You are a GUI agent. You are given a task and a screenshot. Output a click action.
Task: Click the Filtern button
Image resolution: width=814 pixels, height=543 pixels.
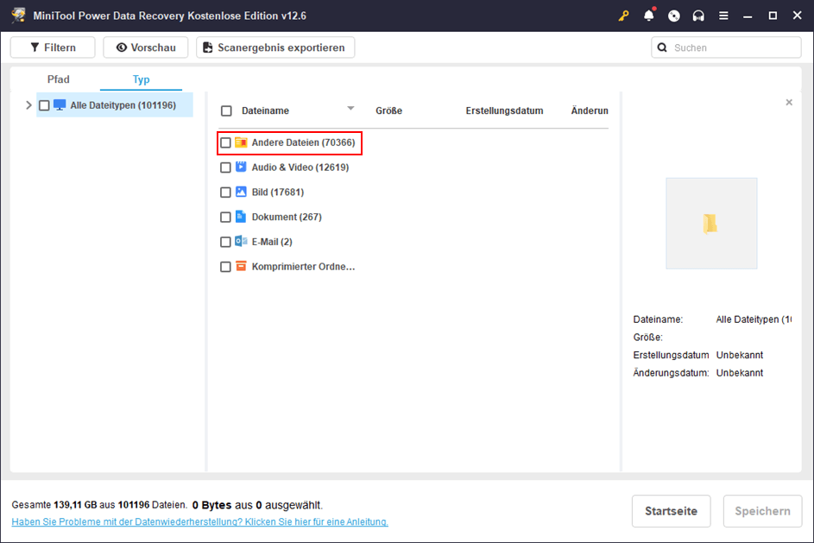[53, 47]
